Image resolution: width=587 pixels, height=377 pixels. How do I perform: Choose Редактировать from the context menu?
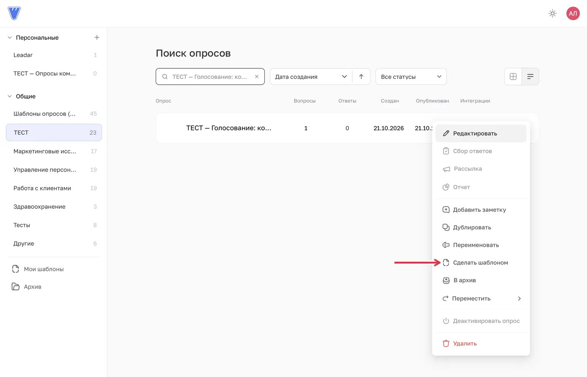(481, 133)
